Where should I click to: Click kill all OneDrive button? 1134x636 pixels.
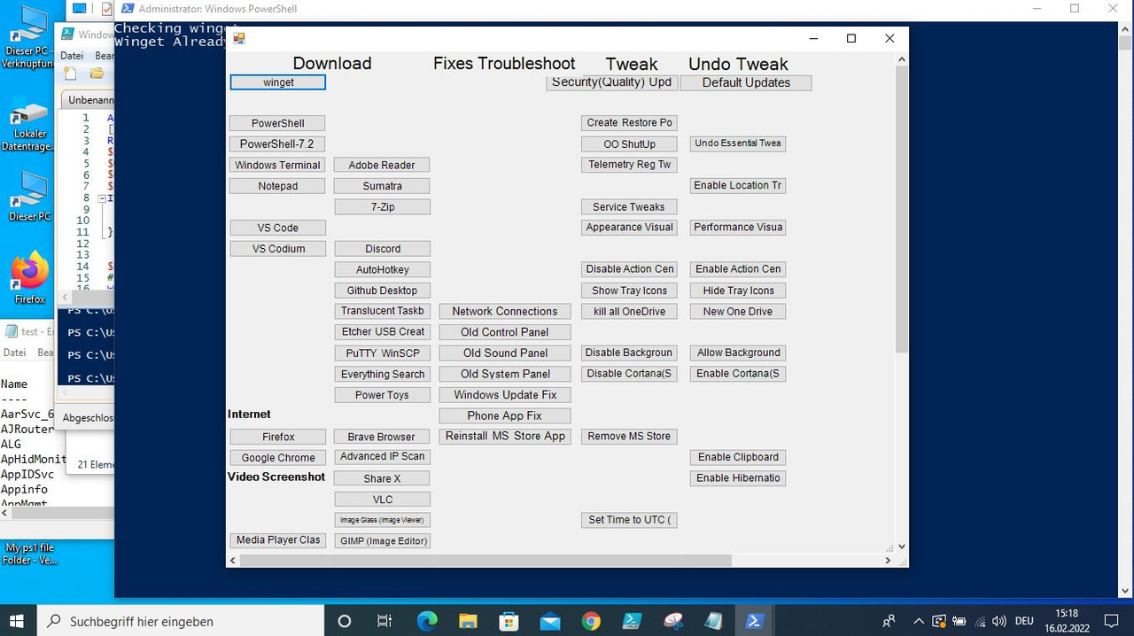click(x=629, y=311)
